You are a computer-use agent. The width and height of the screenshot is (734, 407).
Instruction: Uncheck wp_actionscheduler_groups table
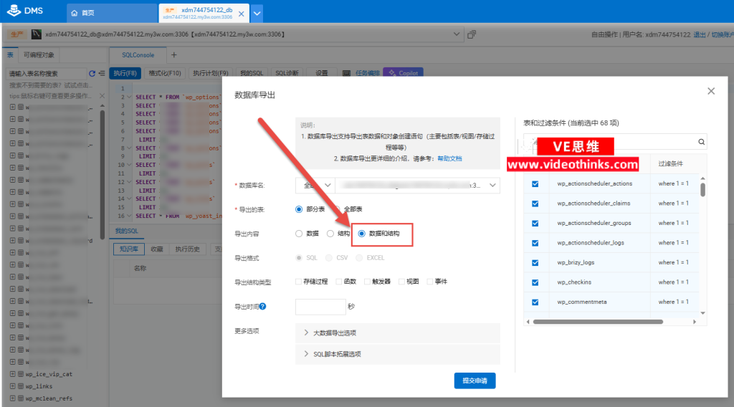point(535,223)
